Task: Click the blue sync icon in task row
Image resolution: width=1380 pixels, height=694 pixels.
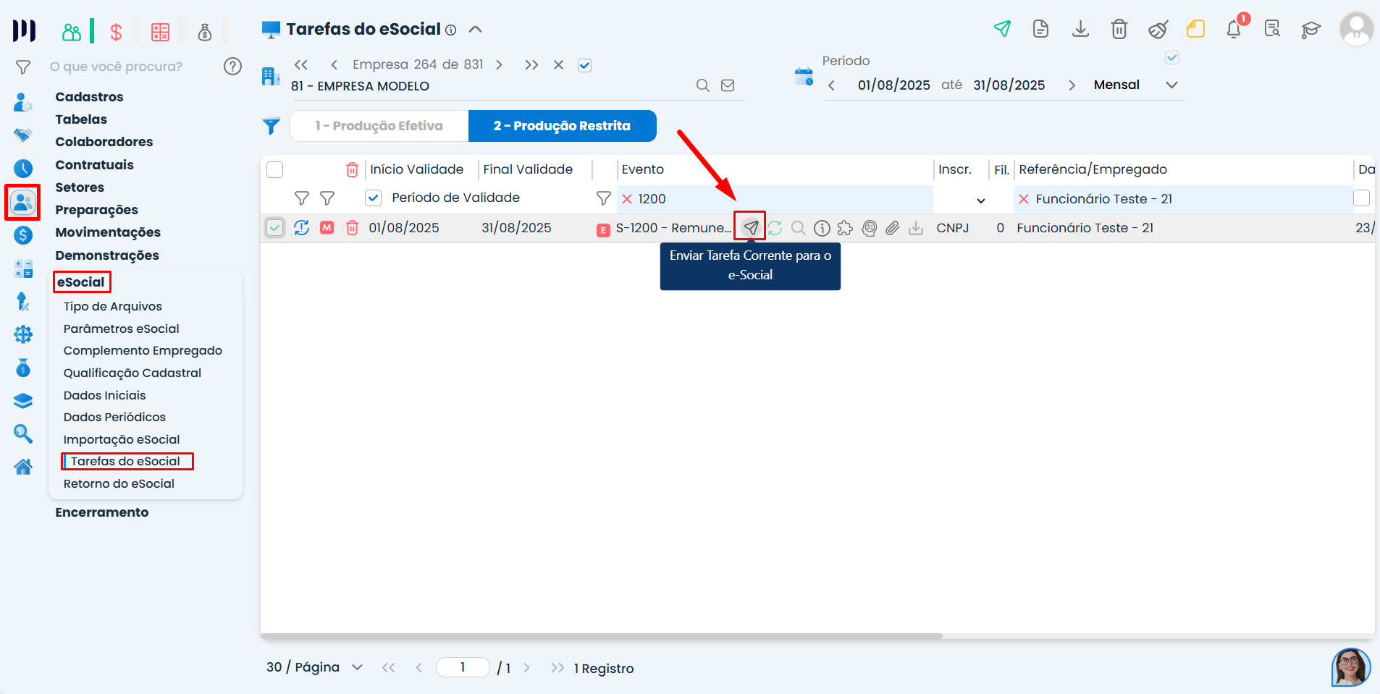Action: [302, 228]
